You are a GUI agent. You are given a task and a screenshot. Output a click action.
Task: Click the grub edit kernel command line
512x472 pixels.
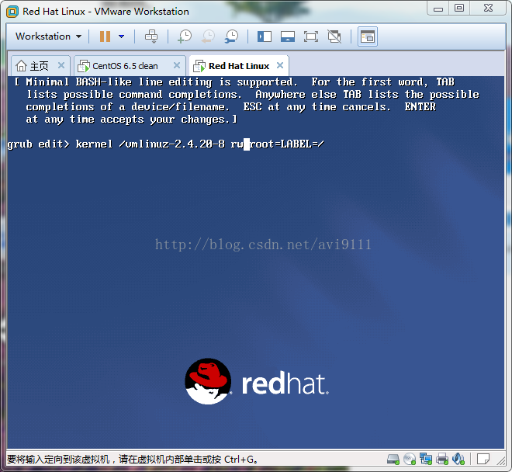coord(165,144)
